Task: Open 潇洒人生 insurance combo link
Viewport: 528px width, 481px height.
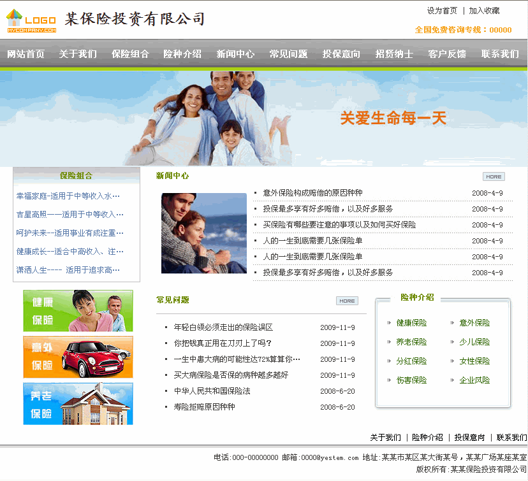Action: click(x=68, y=270)
